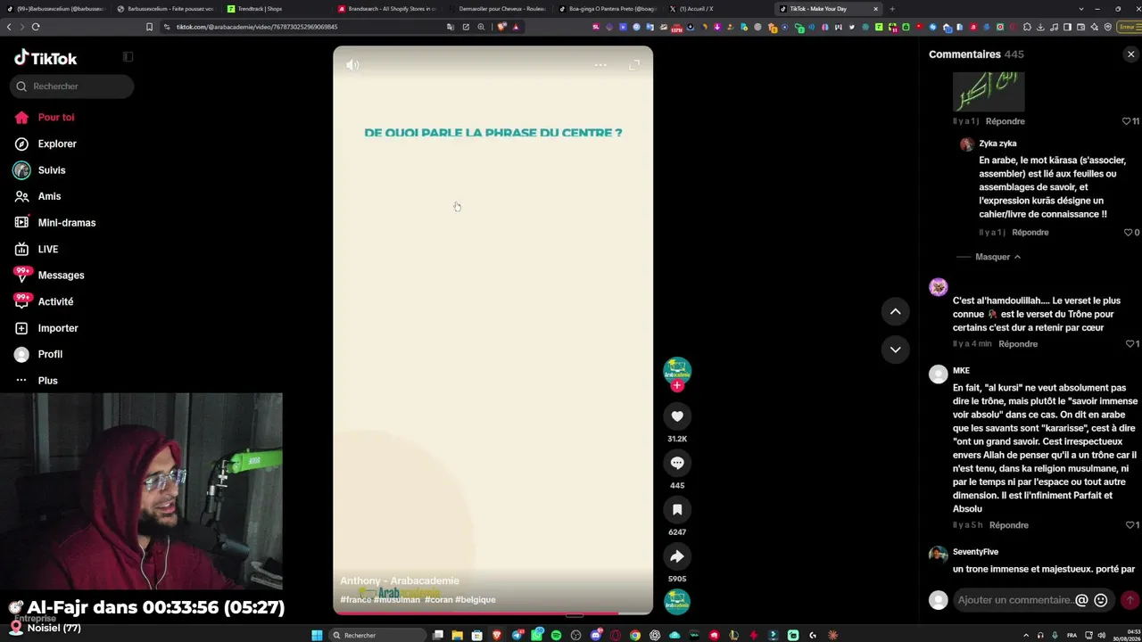Like MKE's comment
This screenshot has height=642, width=1142.
point(1129,525)
